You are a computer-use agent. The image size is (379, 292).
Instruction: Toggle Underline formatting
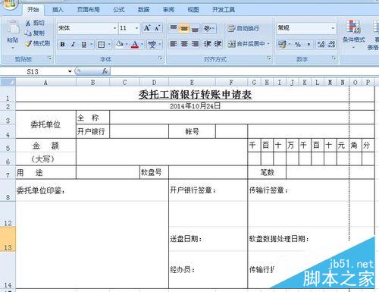84,45
